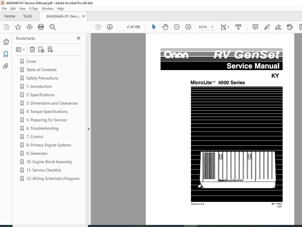302x227 pixels.
Task: Zoom out with minus button
Action: tap(177, 27)
